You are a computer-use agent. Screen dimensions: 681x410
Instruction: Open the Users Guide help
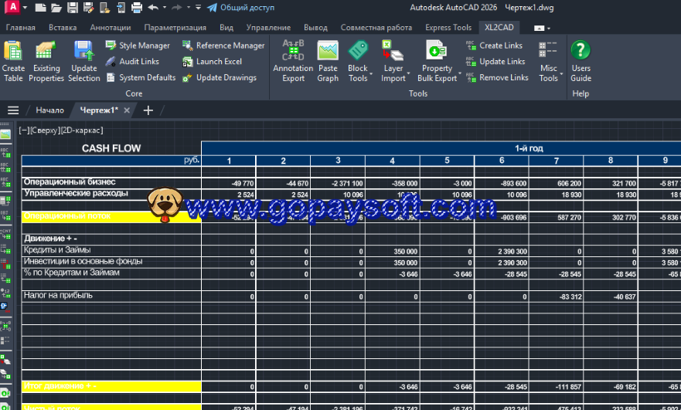pos(581,60)
